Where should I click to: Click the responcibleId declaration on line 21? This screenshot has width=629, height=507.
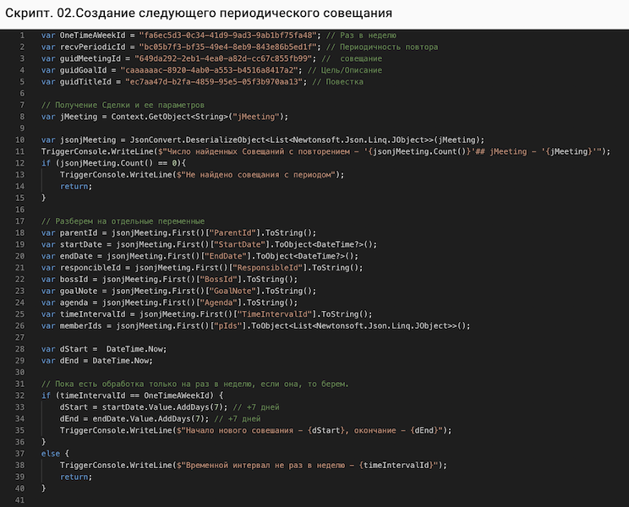[x=202, y=268]
